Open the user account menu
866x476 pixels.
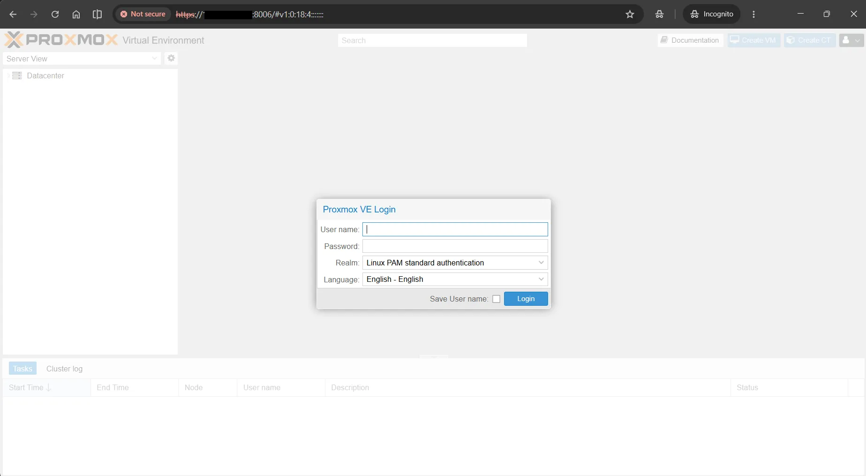pos(851,40)
